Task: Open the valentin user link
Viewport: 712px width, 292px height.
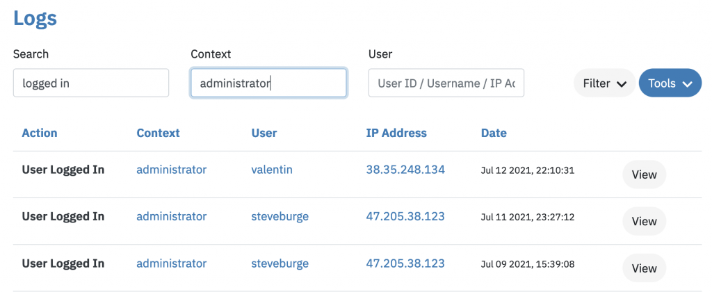Action: [x=271, y=169]
